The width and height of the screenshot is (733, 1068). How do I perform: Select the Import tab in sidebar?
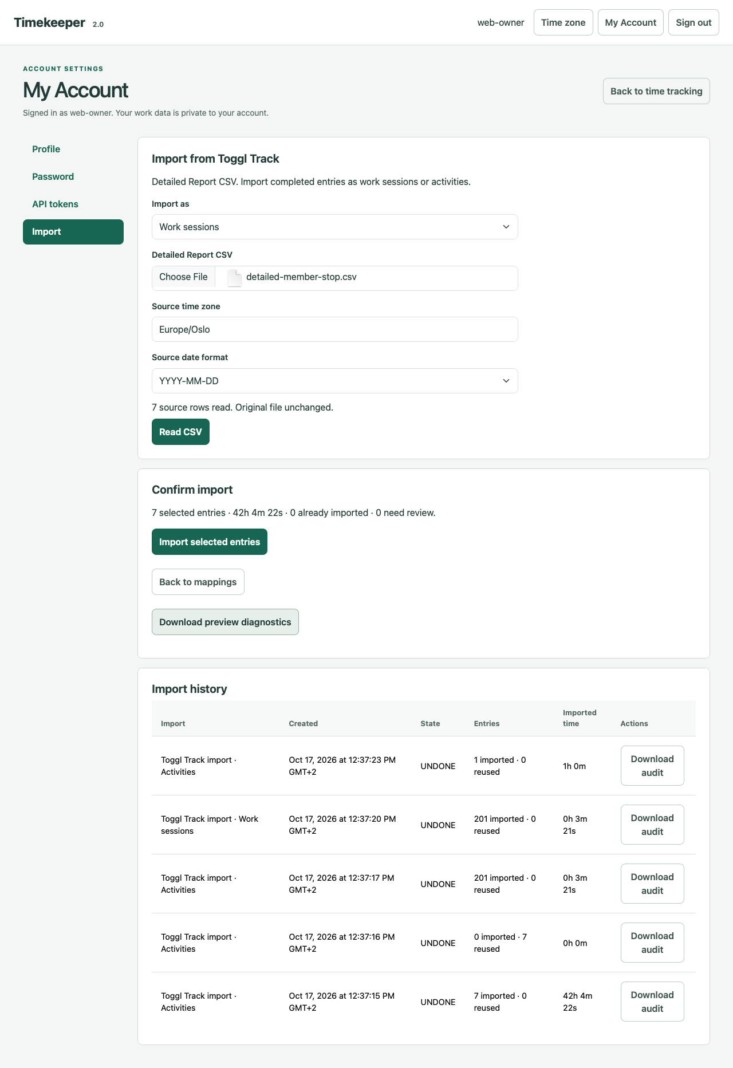tap(73, 231)
